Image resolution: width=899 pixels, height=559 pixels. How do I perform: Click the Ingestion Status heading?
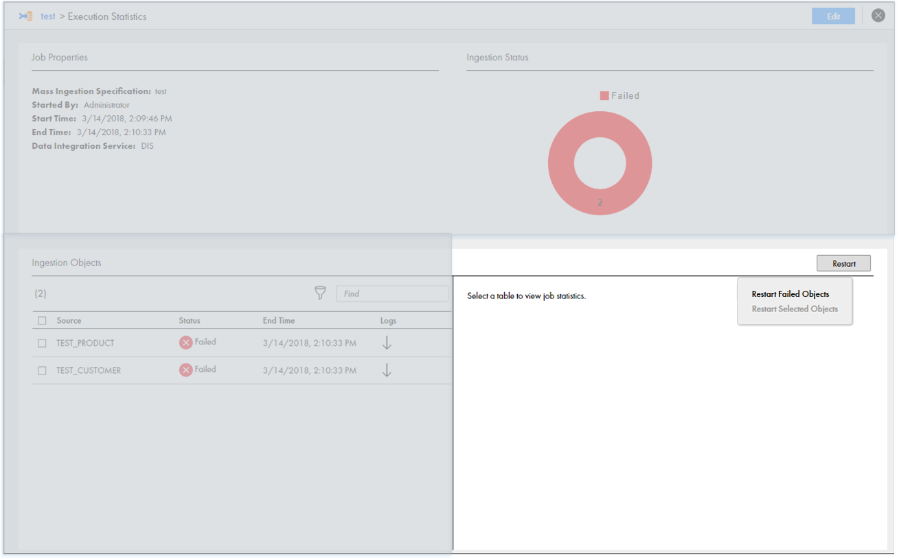tap(498, 58)
